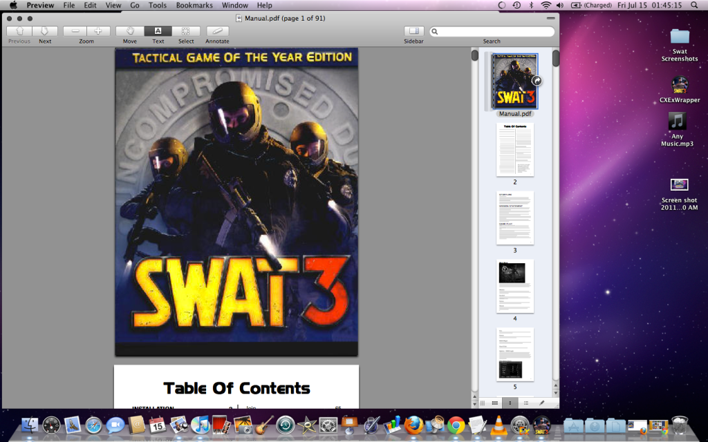Click the sidebar left-edge column handle icon

[483, 403]
